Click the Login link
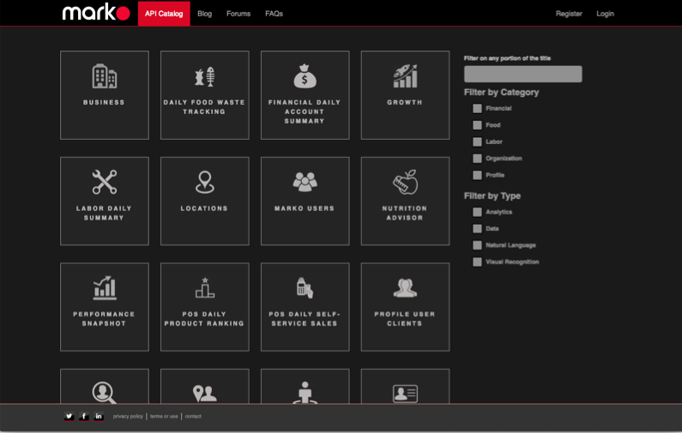Image resolution: width=682 pixels, height=433 pixels. pyautogui.click(x=605, y=14)
